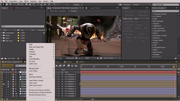Select the Pen tool
The image size is (180, 101).
pos(30,4)
